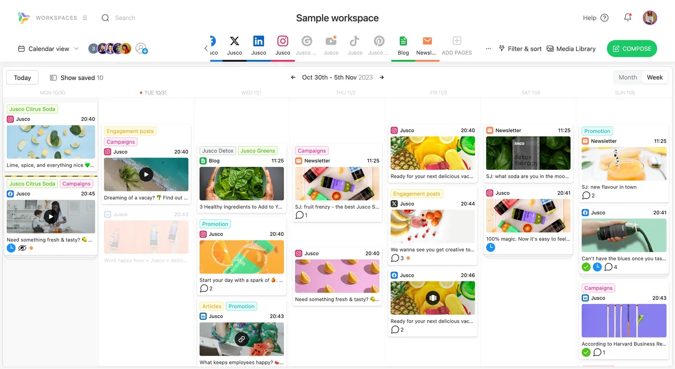Click the Today button

pos(22,78)
